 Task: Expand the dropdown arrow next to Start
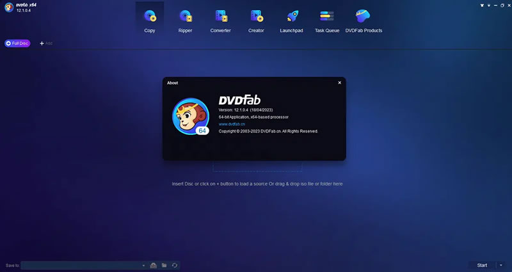(501, 265)
